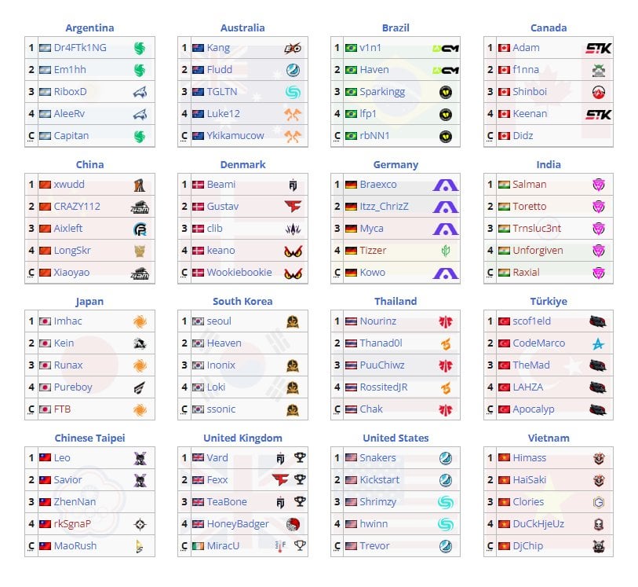Click the team logo beside Dr4FTk1NG
Viewport: 638px width, 587px height.
click(140, 48)
